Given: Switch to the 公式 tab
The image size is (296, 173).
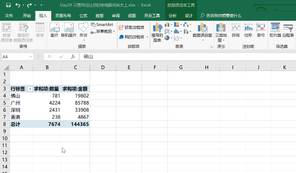Looking at the screenshot, I should pyautogui.click(x=83, y=16).
